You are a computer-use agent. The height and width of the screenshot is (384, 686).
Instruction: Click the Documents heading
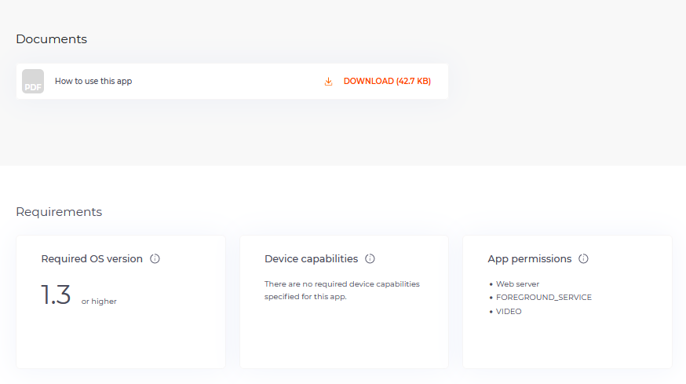tap(52, 39)
